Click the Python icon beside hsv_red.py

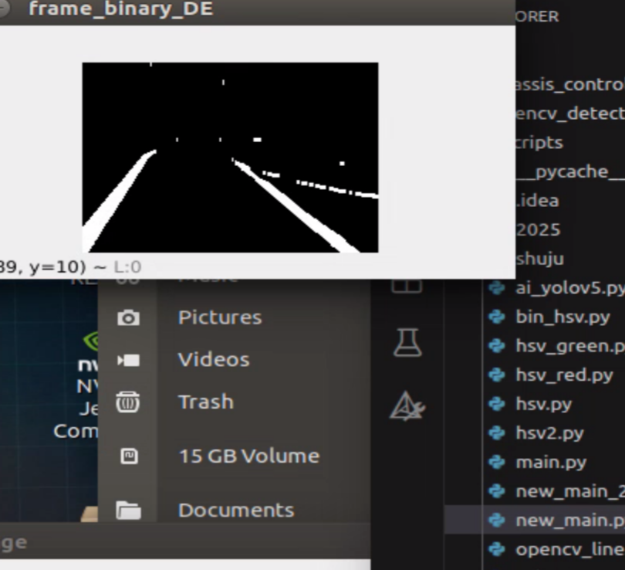coord(497,375)
